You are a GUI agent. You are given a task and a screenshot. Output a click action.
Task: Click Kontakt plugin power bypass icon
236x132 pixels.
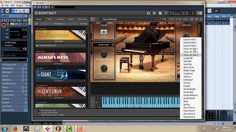tap(35, 7)
